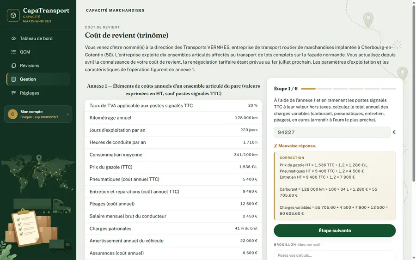
Task: Click the 'Annexe 1' table title
Action: [173, 90]
